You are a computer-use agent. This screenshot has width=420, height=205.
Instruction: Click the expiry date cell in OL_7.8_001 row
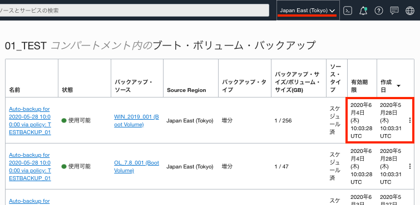[362, 167]
